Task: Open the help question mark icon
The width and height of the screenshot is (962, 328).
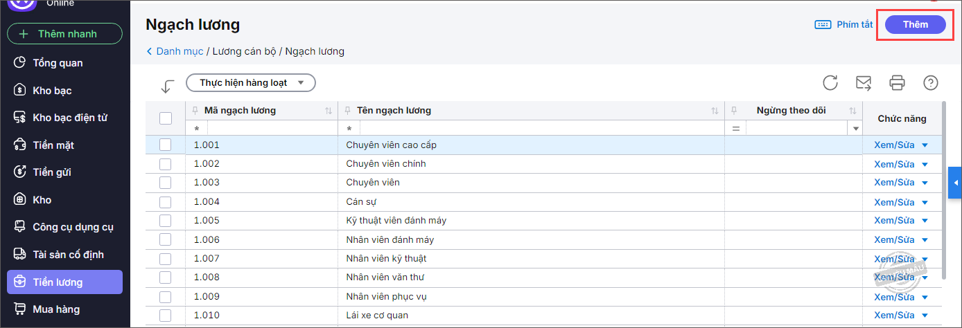Action: pyautogui.click(x=931, y=83)
